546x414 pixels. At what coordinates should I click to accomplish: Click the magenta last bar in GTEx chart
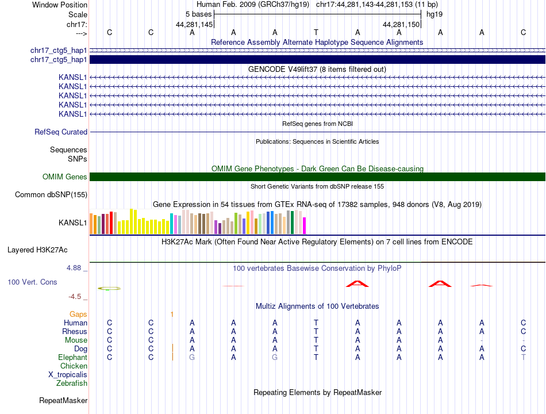click(x=305, y=225)
